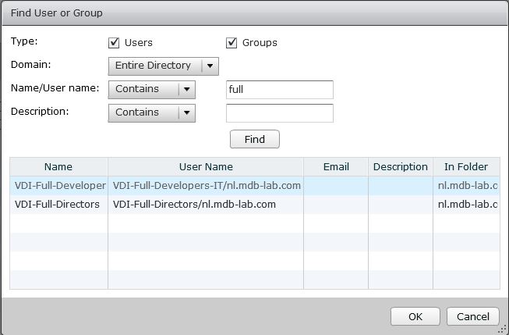Sort by the User Name column header
Viewport: 509px width, 335px height.
206,166
